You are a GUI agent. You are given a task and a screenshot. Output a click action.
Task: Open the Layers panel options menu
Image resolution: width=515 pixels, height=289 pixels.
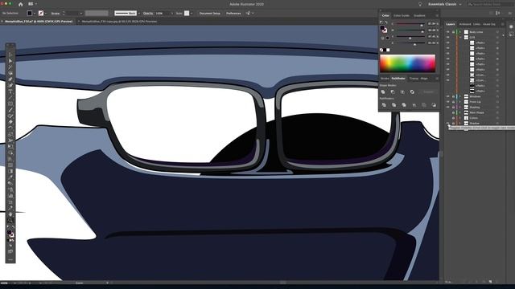pyautogui.click(x=502, y=24)
